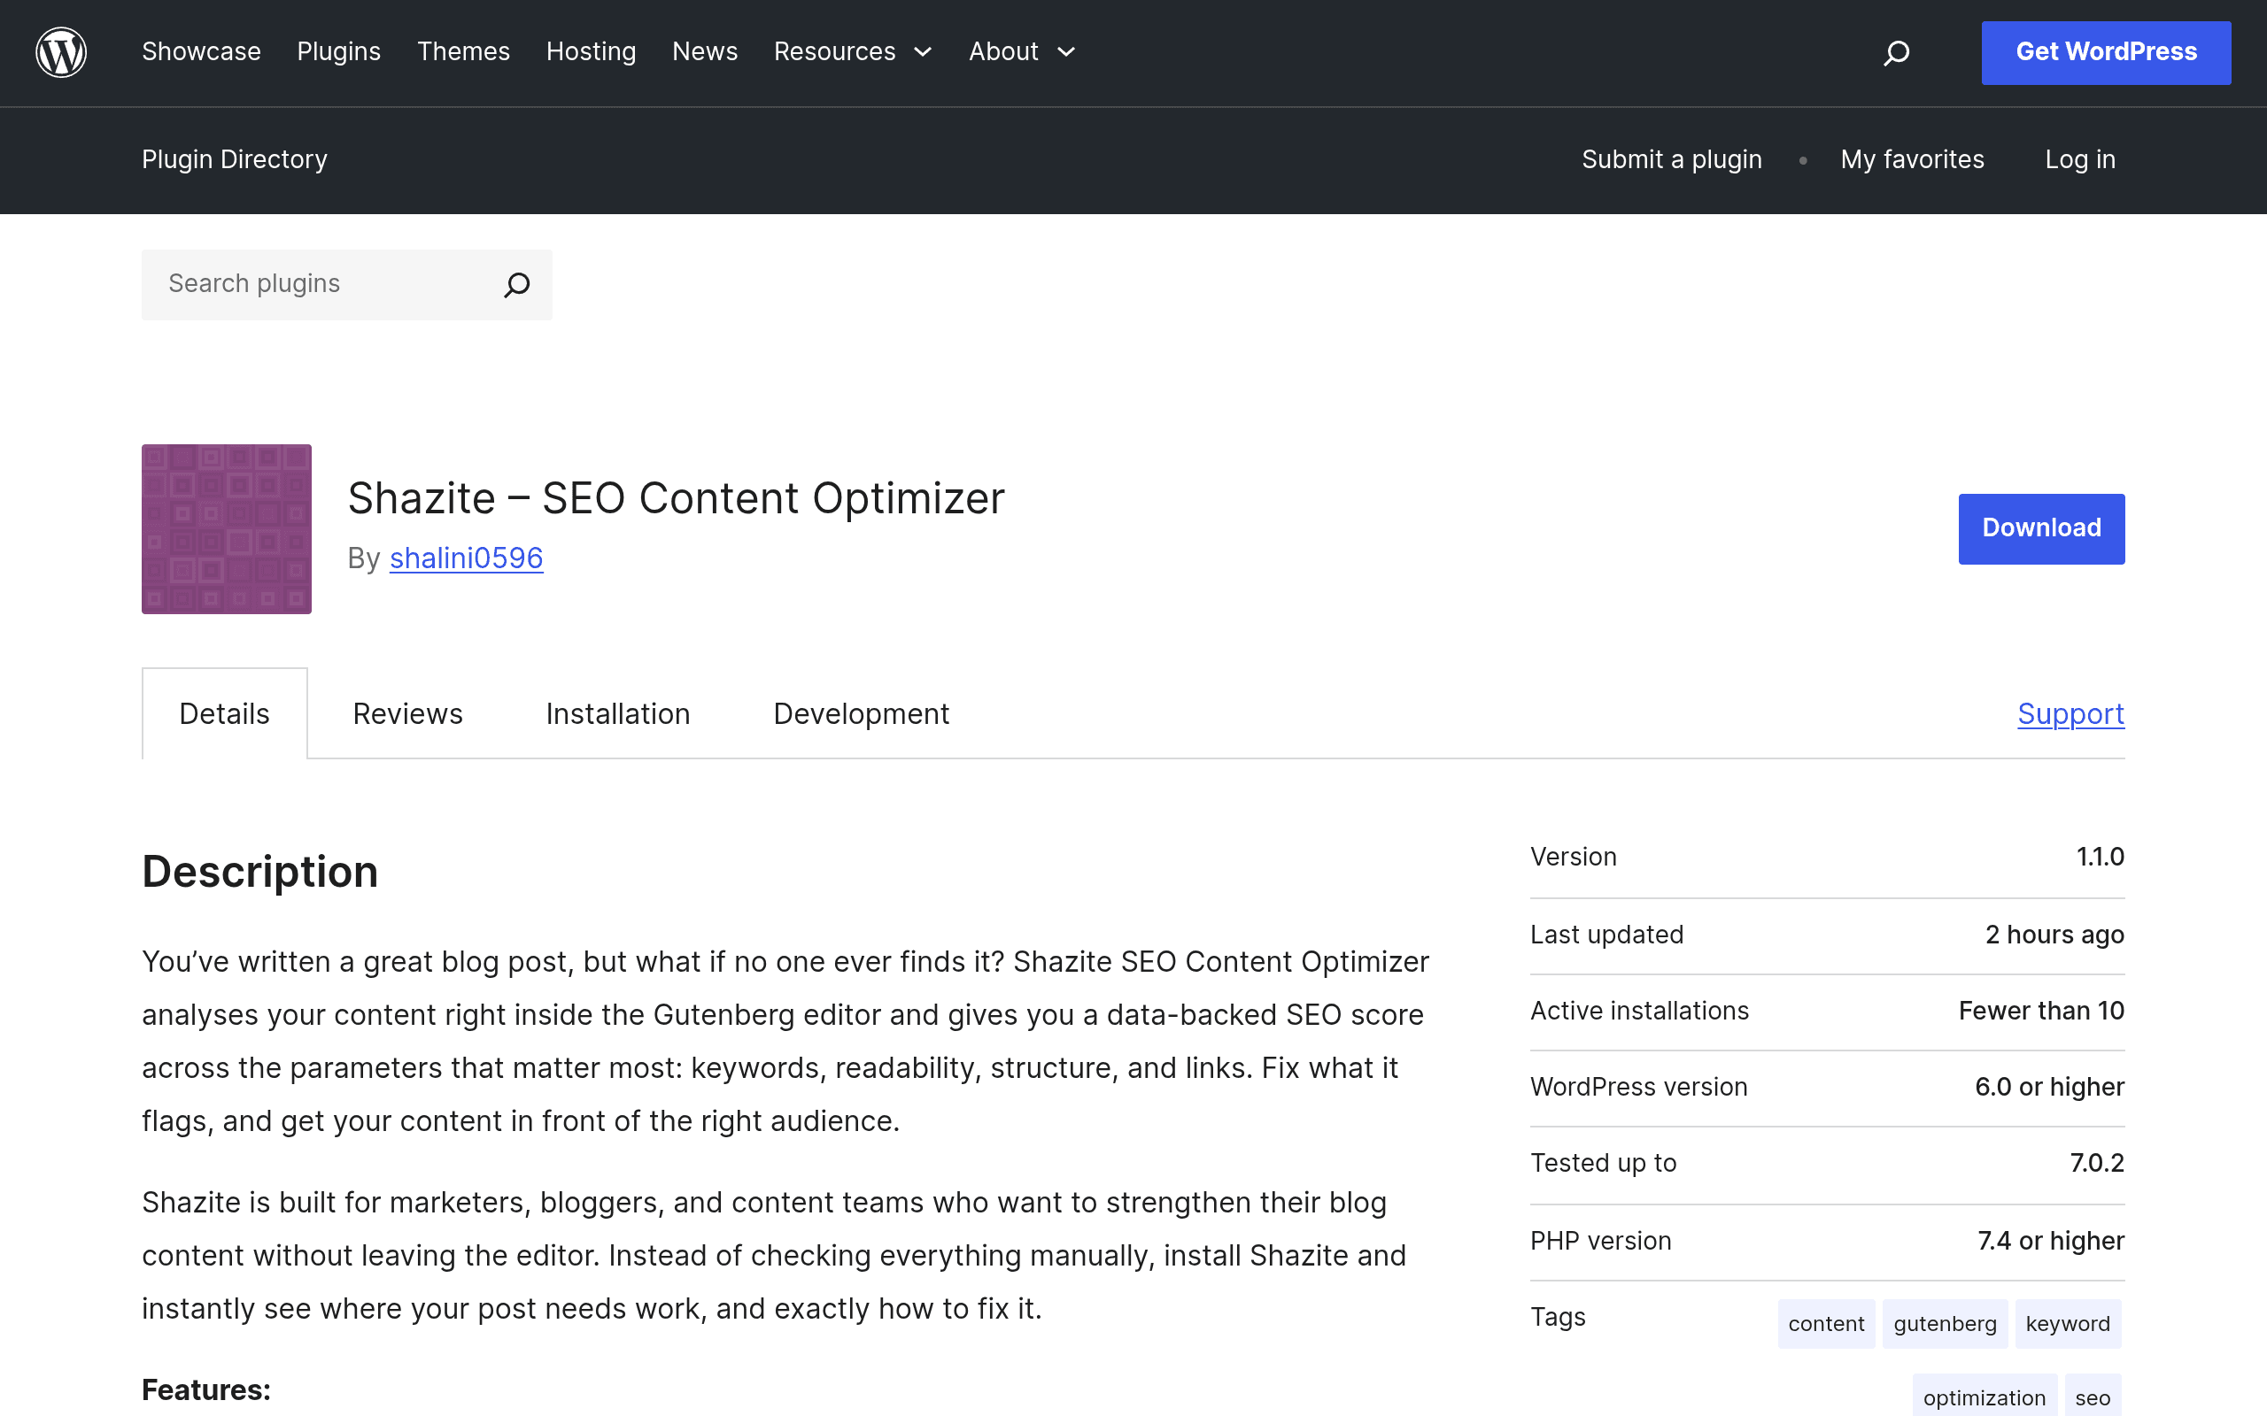Image resolution: width=2267 pixels, height=1416 pixels.
Task: Click Log in
Action: [x=2080, y=159]
